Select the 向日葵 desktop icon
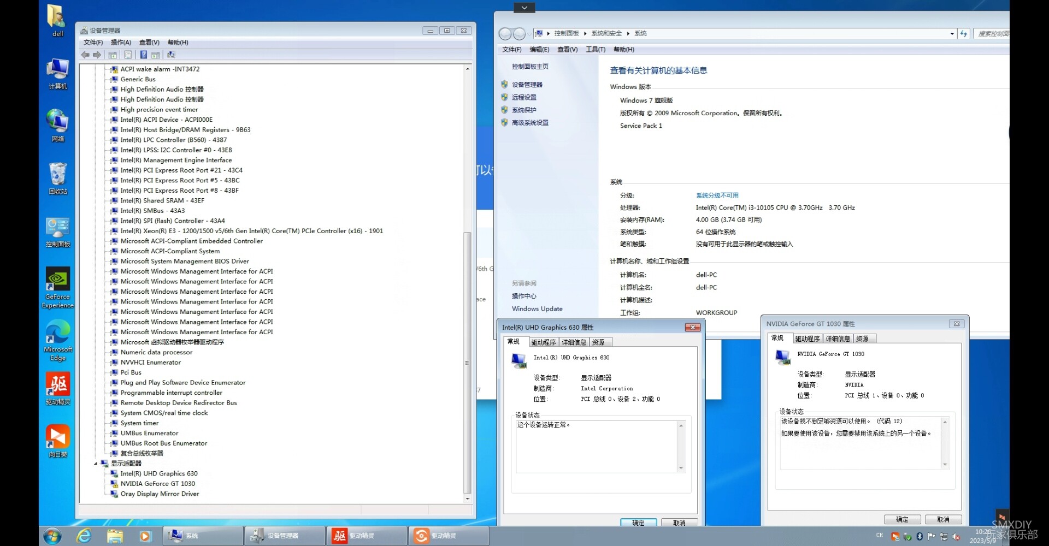Viewport: 1049px width, 546px height. [57, 441]
